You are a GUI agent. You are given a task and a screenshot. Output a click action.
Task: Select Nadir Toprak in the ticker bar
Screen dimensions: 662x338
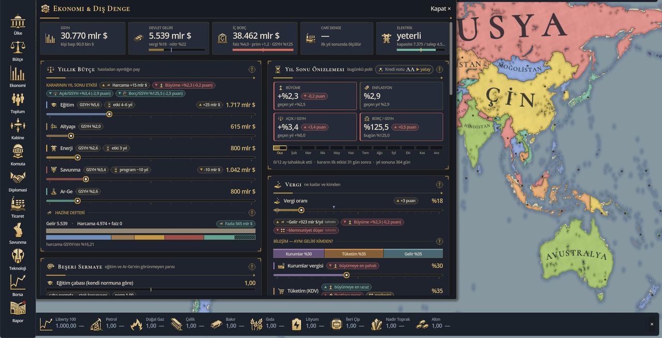(x=391, y=324)
